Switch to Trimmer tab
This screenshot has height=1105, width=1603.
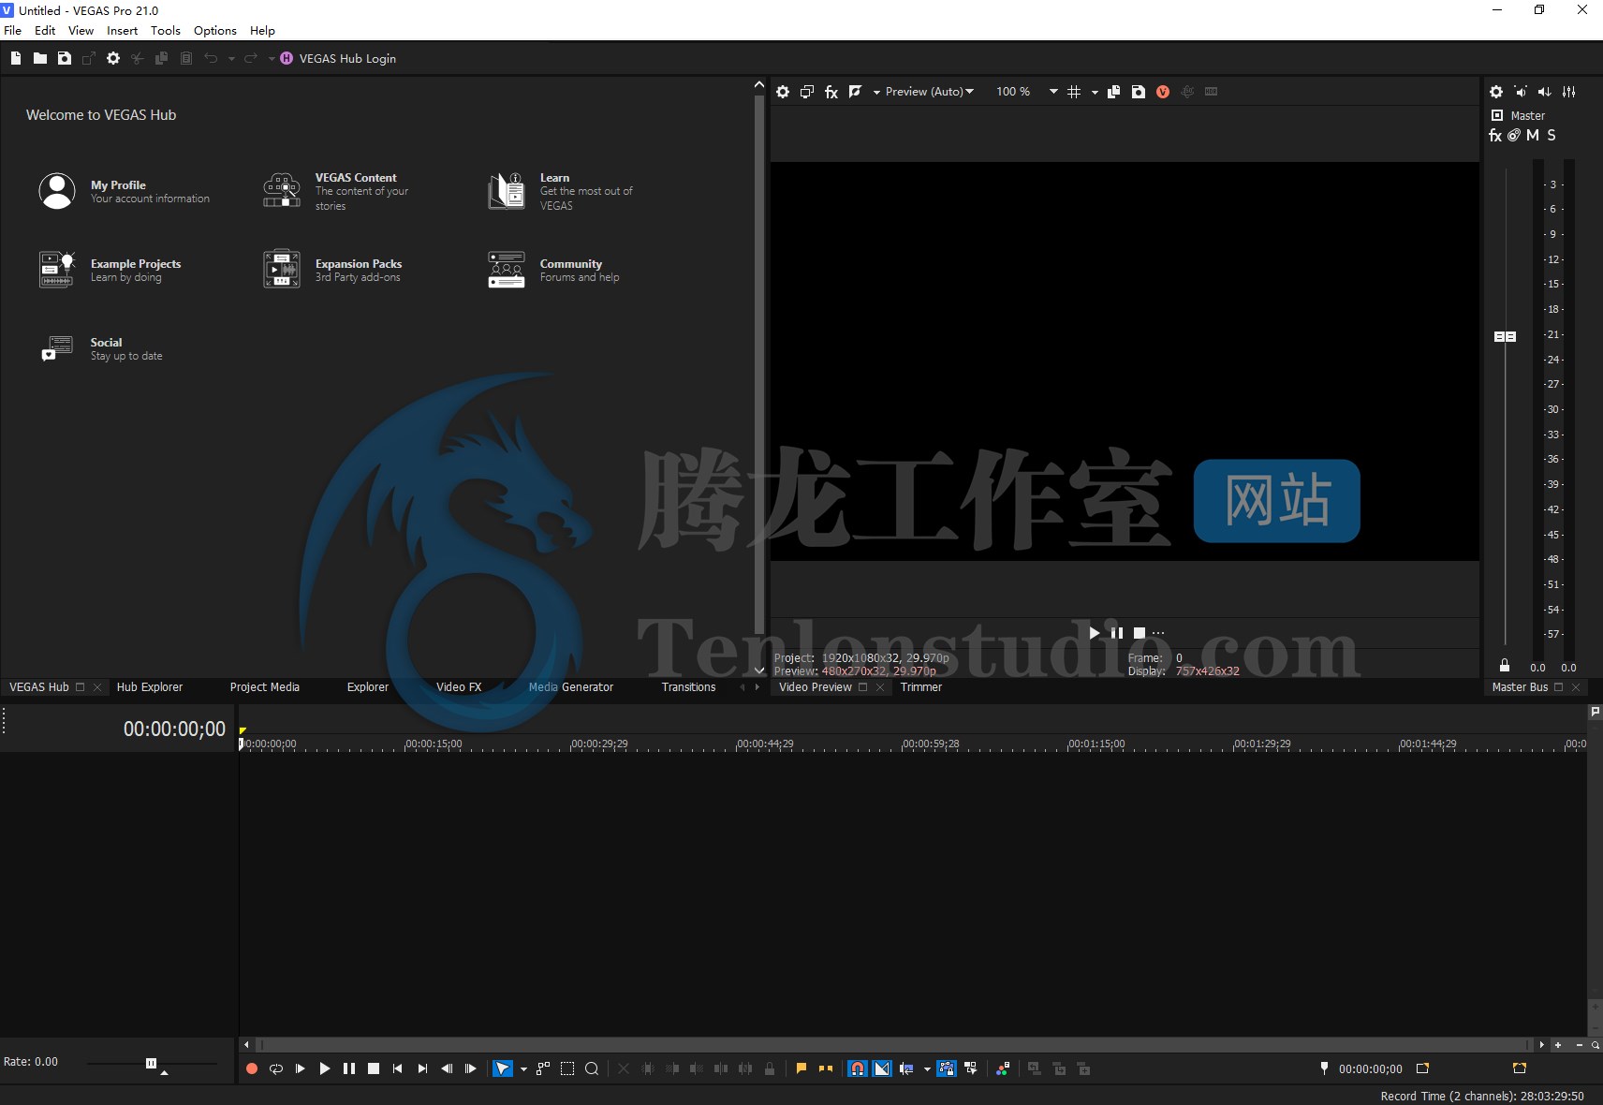click(x=921, y=686)
